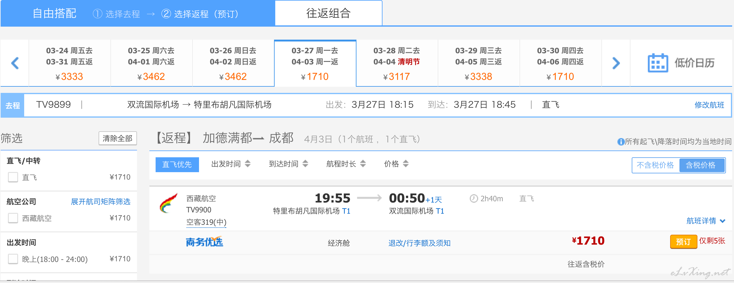Sort by departure time arrows
This screenshot has height=283, width=734.
(247, 164)
